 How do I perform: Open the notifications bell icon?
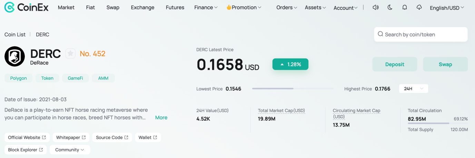[x=405, y=7]
